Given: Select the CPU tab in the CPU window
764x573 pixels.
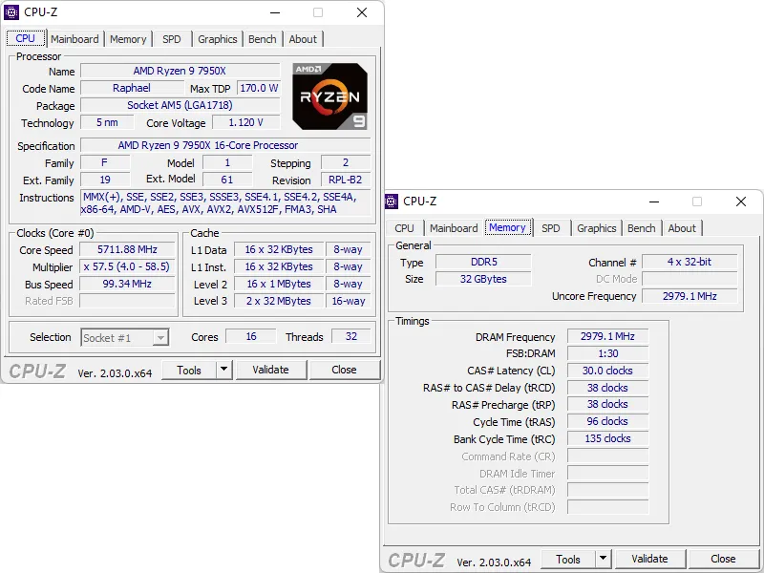Looking at the screenshot, I should [x=26, y=38].
